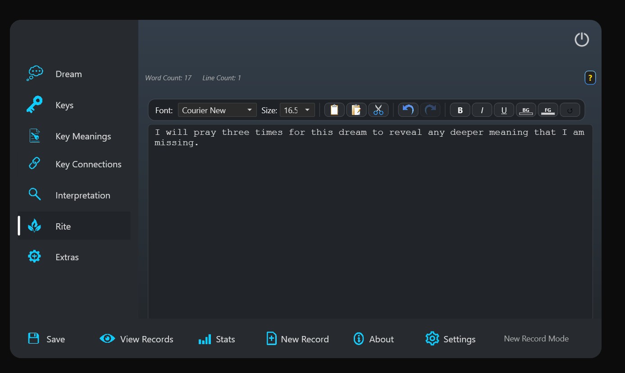625x373 pixels.
Task: Click the New Record Mode status text
Action: click(x=536, y=339)
